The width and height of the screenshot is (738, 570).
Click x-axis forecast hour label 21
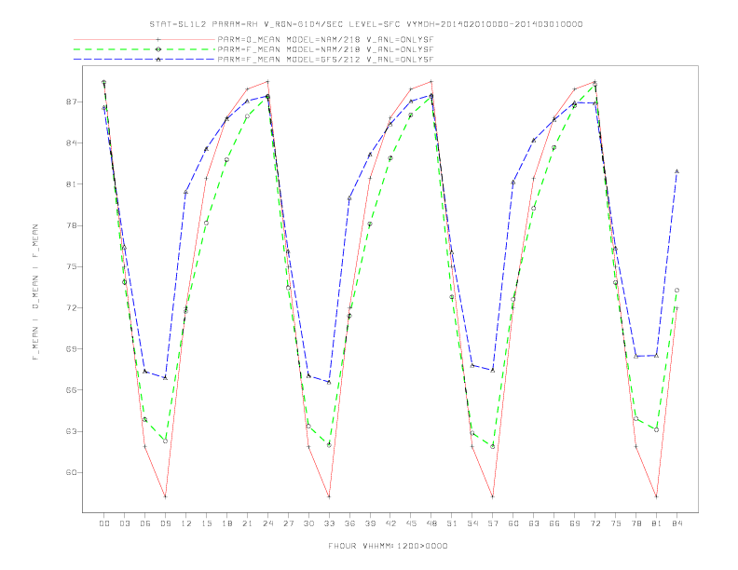[247, 523]
